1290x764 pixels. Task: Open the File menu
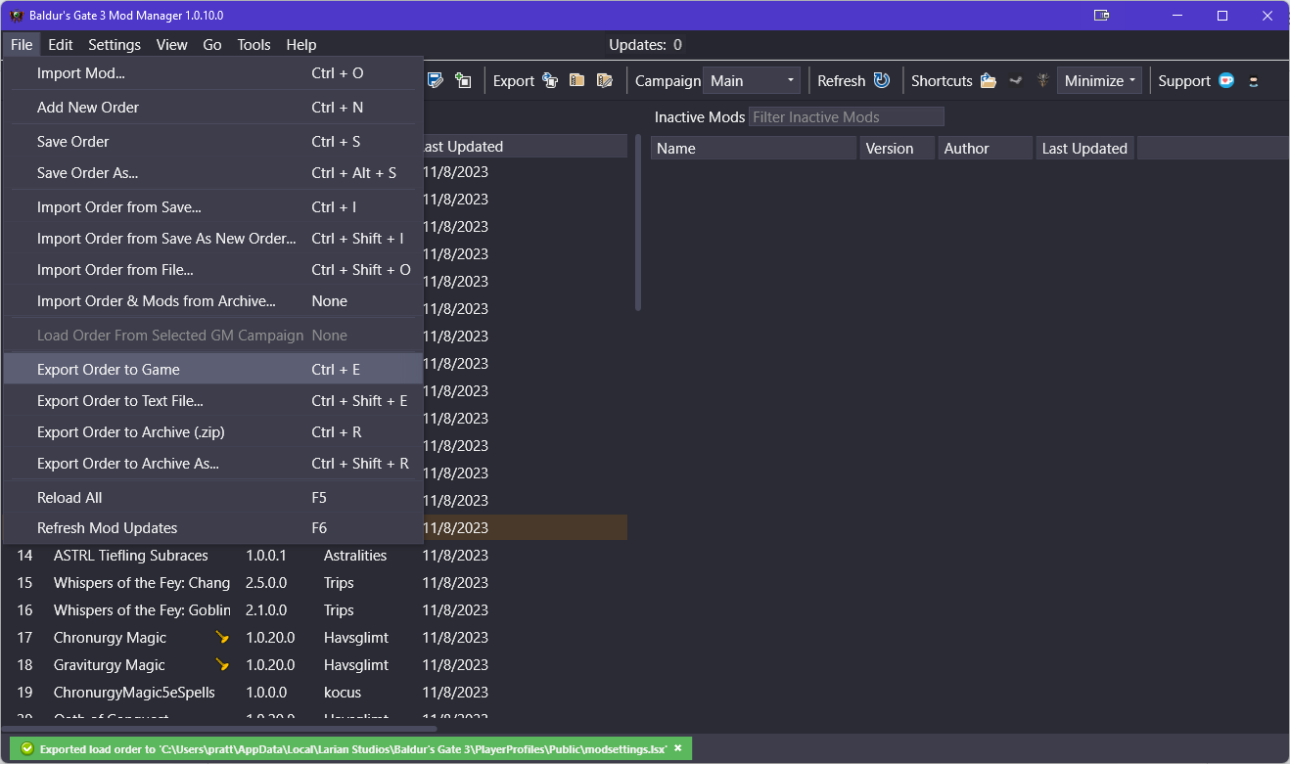coord(22,44)
